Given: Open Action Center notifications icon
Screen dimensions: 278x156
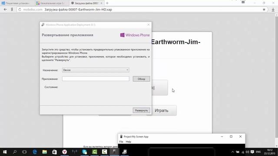Looking at the screenshot, I should click(x=252, y=152).
